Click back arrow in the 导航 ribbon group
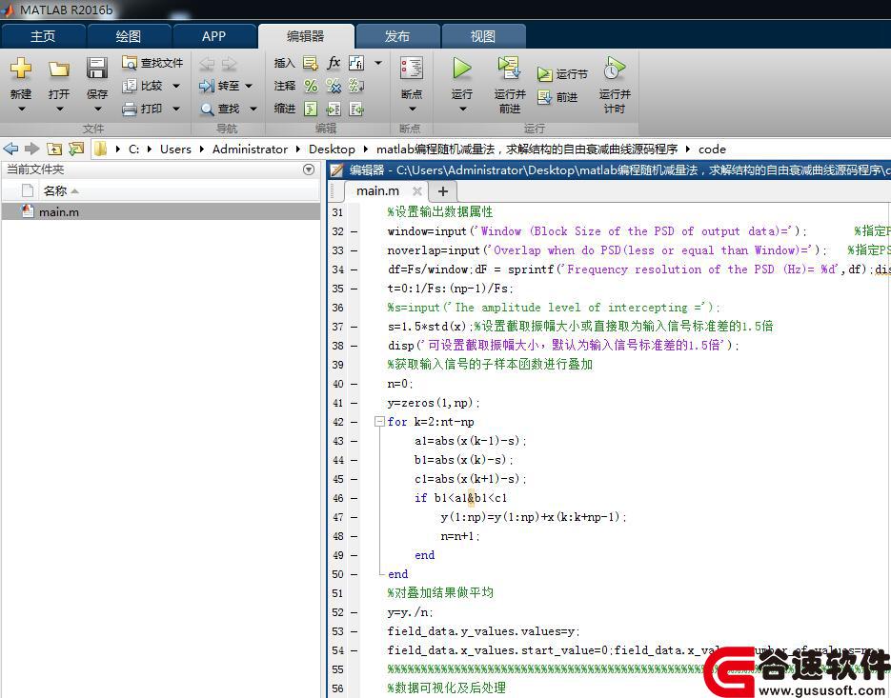The height and width of the screenshot is (698, 891). (x=206, y=63)
